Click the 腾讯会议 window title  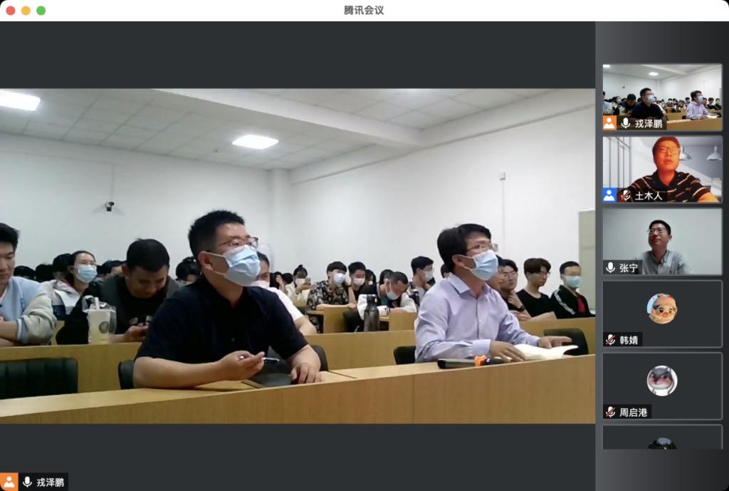364,10
